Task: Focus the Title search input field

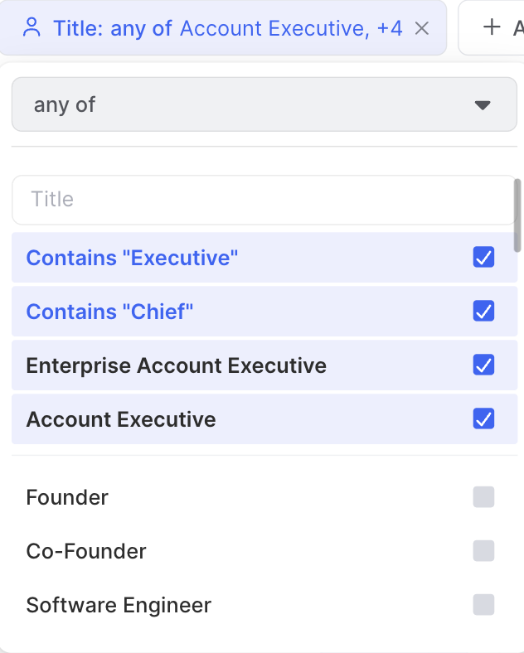Action: tap(264, 200)
